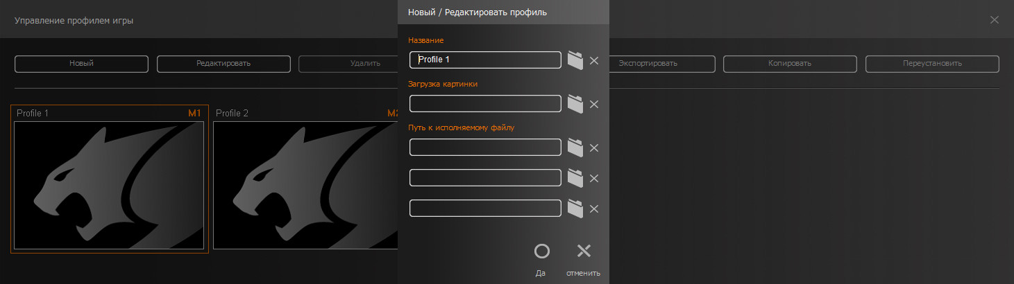
Task: Click the Profile 1 title label
Action: 33,113
